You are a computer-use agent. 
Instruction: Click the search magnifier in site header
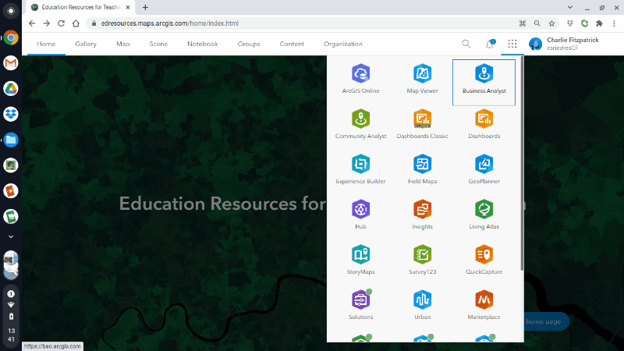466,44
